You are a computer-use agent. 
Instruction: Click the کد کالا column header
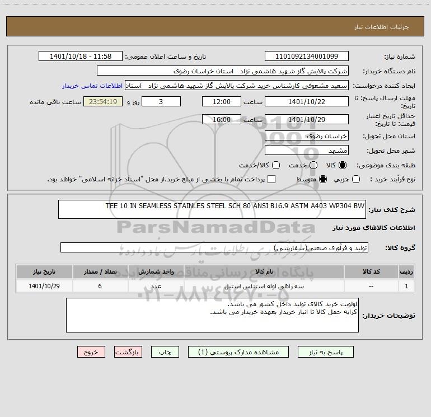pyautogui.click(x=371, y=271)
